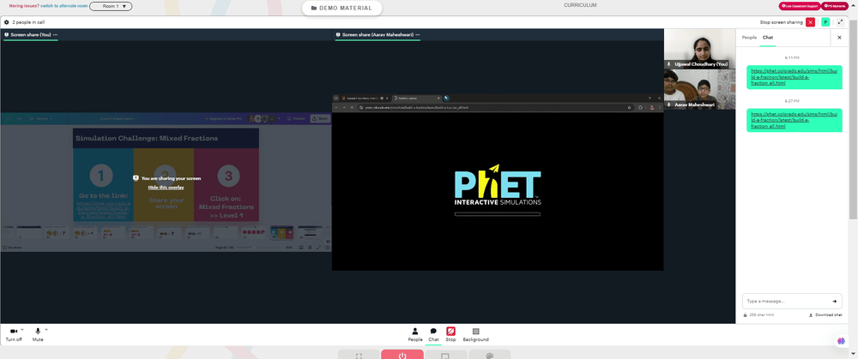Open the CURRICULUM tab

580,5
